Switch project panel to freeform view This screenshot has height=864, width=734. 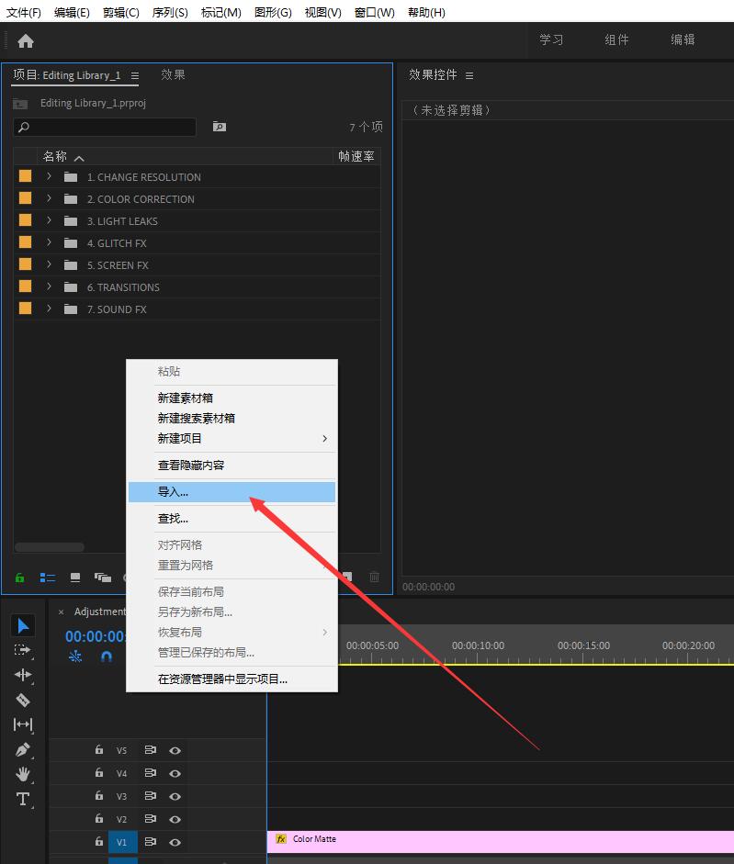point(103,578)
